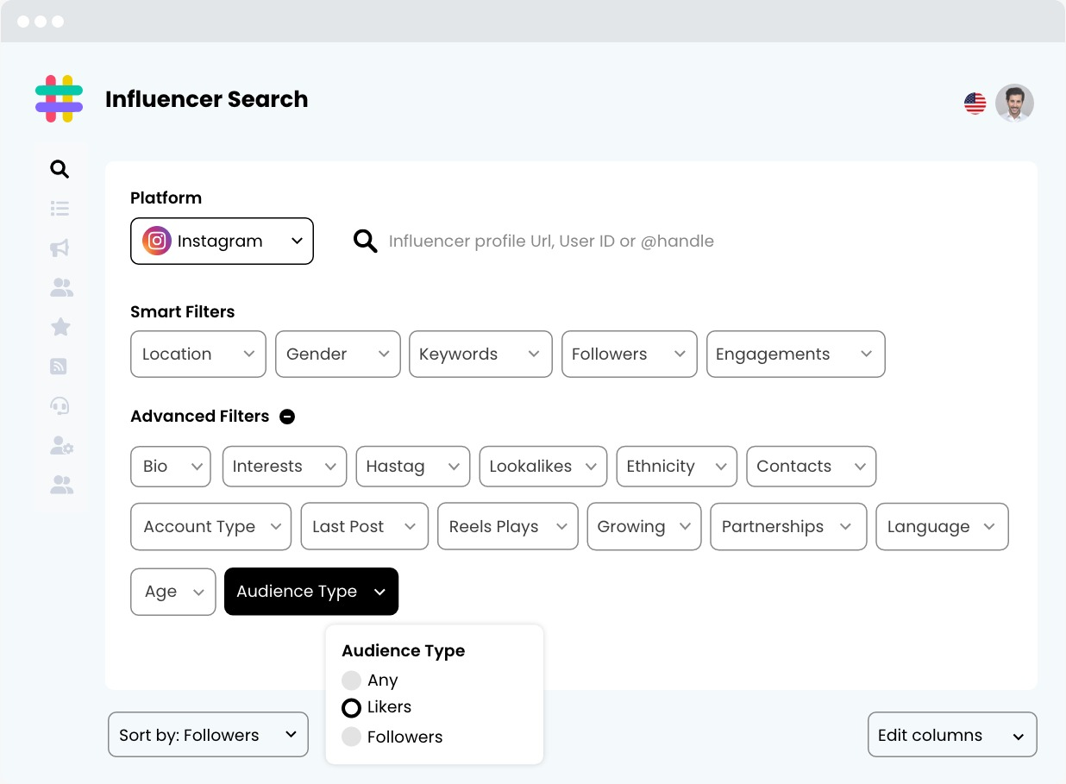Expand the Lookalikes filter

[543, 467]
